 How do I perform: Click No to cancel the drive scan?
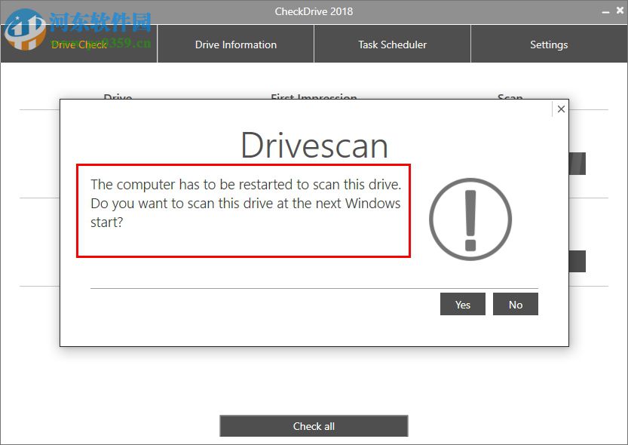tap(516, 304)
